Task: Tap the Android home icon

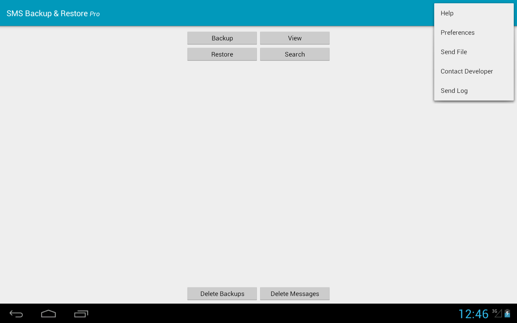Action: [48, 314]
